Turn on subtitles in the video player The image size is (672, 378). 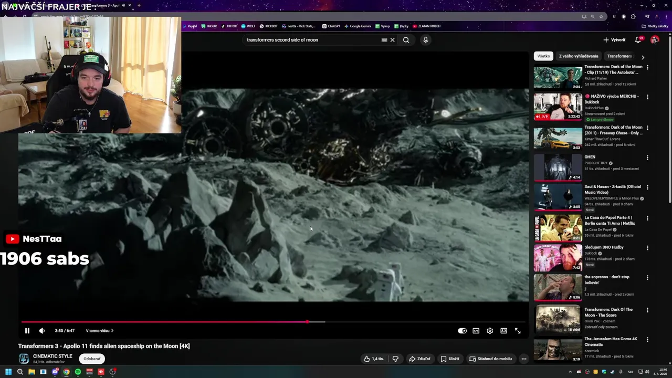coord(476,331)
